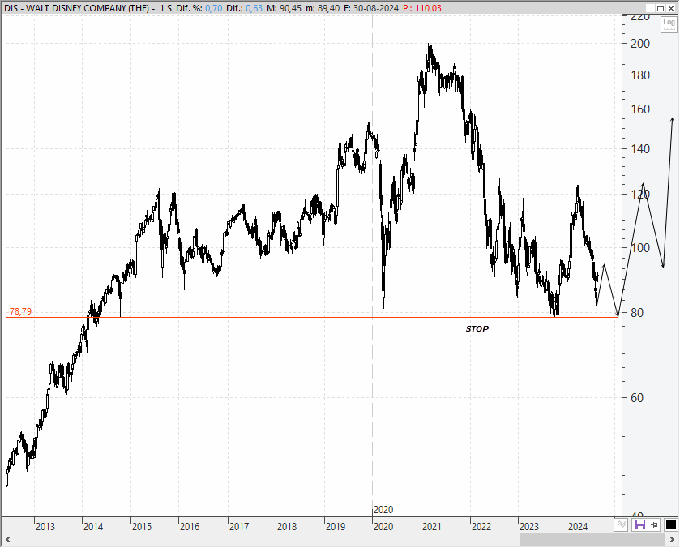Click the scrollbar left arrow

[x=8, y=540]
